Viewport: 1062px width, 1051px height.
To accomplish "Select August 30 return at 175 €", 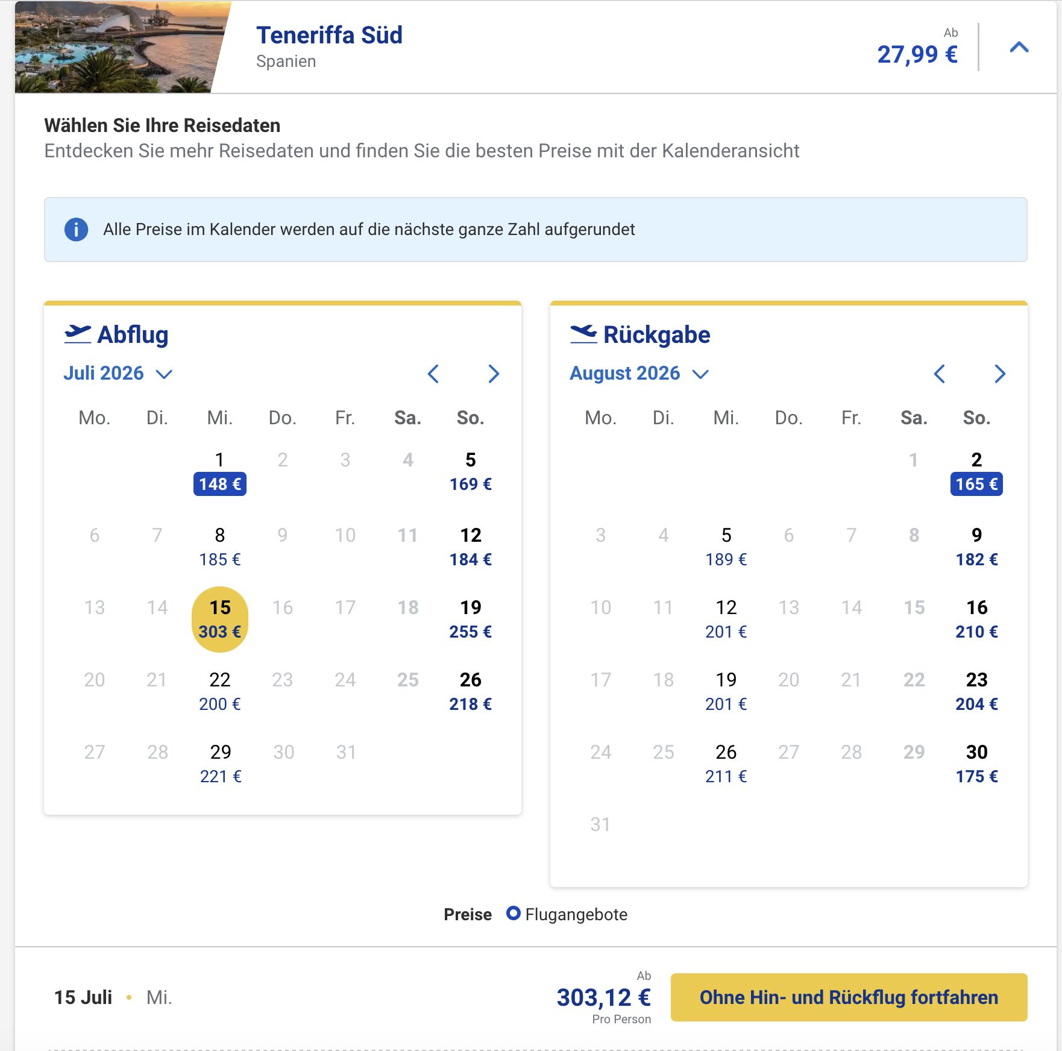I will click(x=976, y=764).
